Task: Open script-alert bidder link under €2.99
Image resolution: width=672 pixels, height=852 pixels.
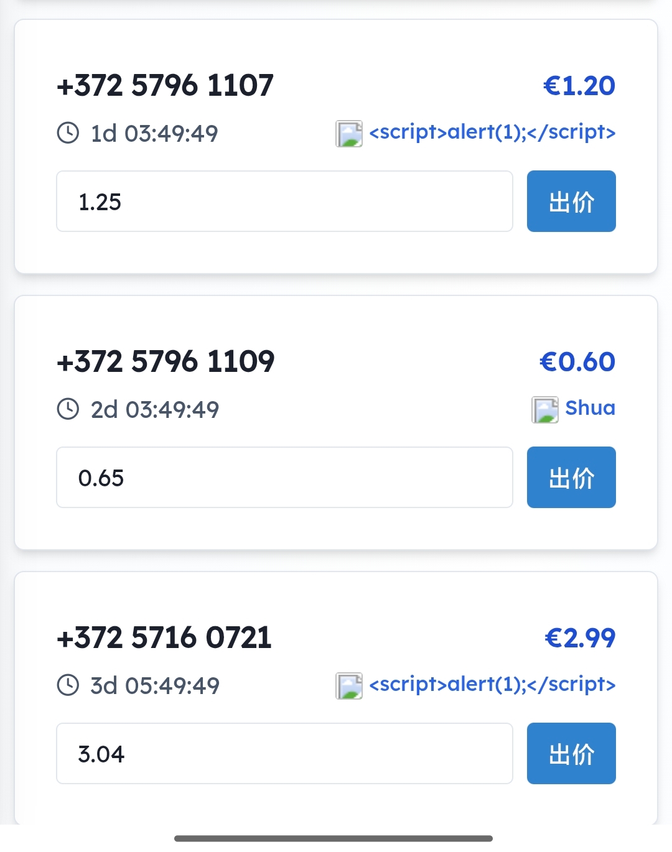Action: coord(492,684)
